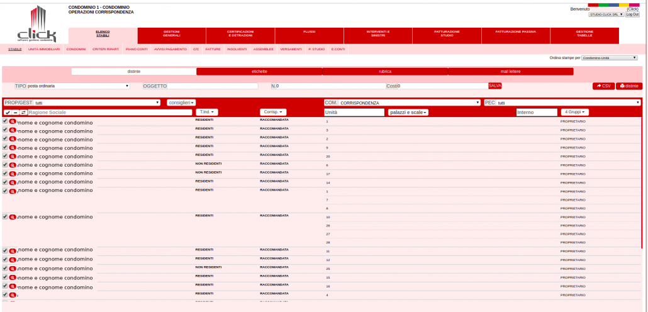This screenshot has width=648, height=312.
Task: Open the COM. CORRISPONDENZA dropdown
Action: pyautogui.click(x=410, y=103)
